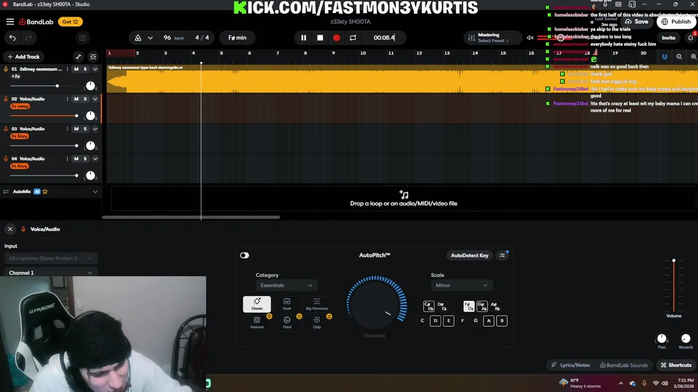Mute track 02 Voice/Audio

[x=76, y=99]
